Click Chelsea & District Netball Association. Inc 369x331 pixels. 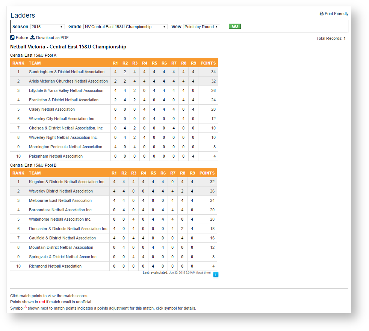click(x=66, y=128)
